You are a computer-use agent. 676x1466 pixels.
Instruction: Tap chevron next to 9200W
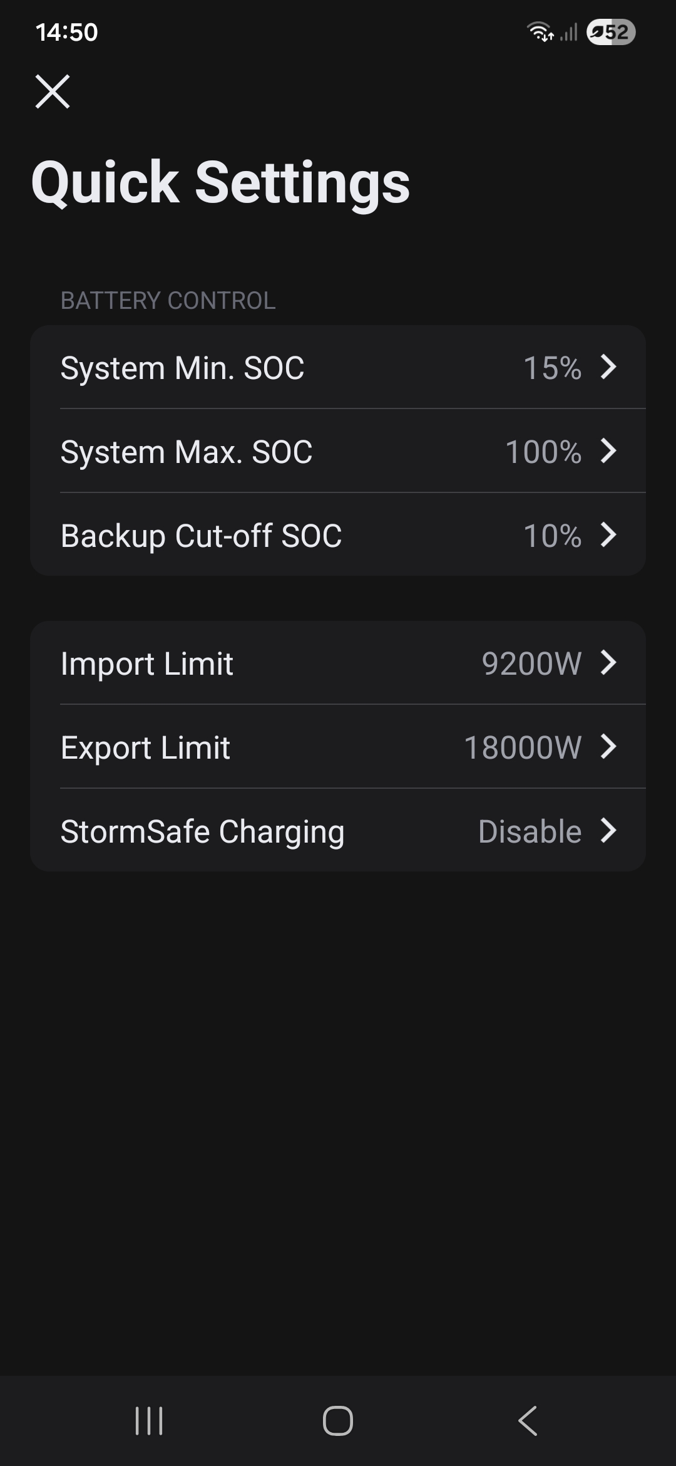(608, 663)
